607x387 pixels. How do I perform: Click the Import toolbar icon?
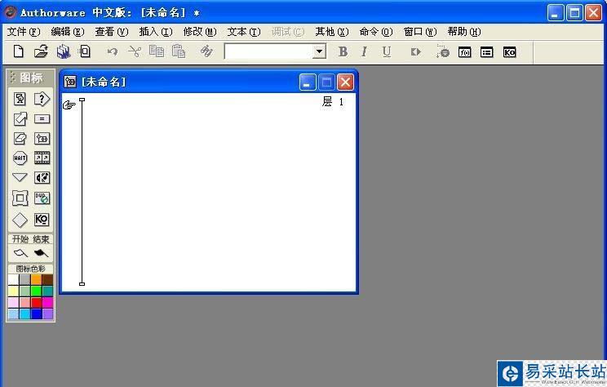(84, 51)
